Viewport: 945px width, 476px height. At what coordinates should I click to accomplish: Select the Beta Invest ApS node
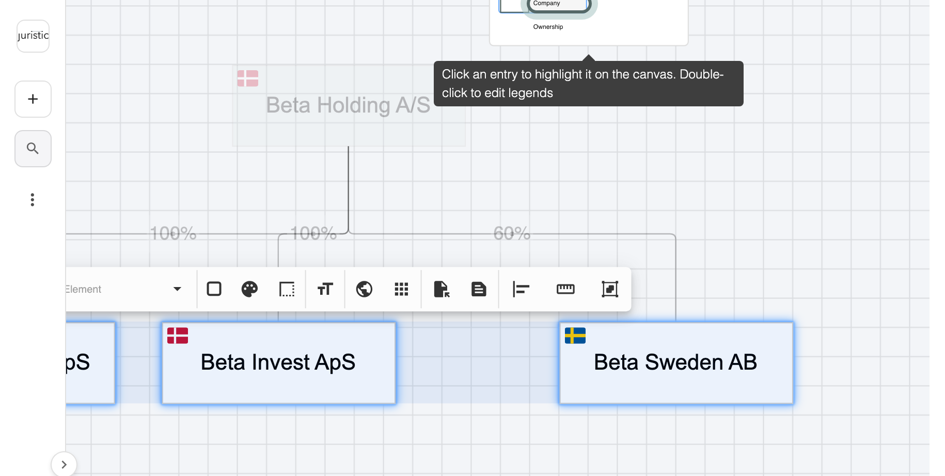point(279,363)
